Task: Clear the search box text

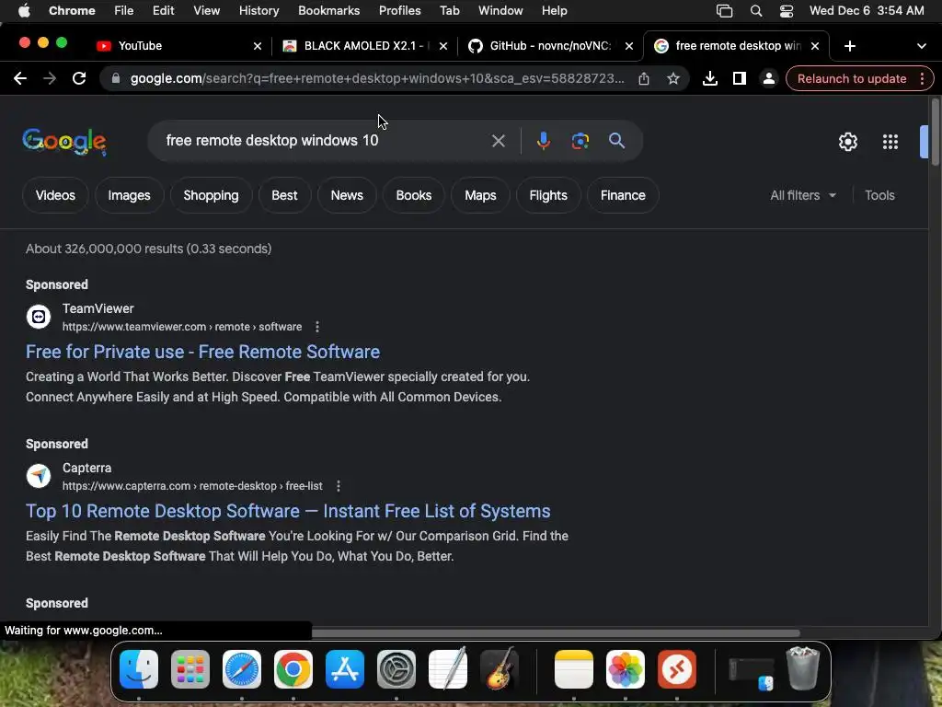Action: click(x=498, y=141)
